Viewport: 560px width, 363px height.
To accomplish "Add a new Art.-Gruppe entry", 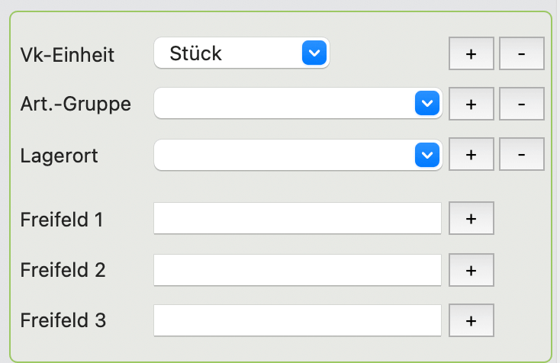I will click(x=471, y=104).
